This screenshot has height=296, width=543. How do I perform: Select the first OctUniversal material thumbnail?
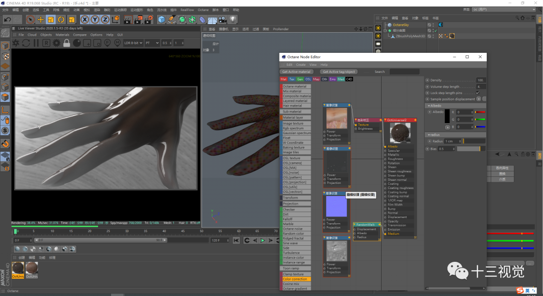[18, 270]
